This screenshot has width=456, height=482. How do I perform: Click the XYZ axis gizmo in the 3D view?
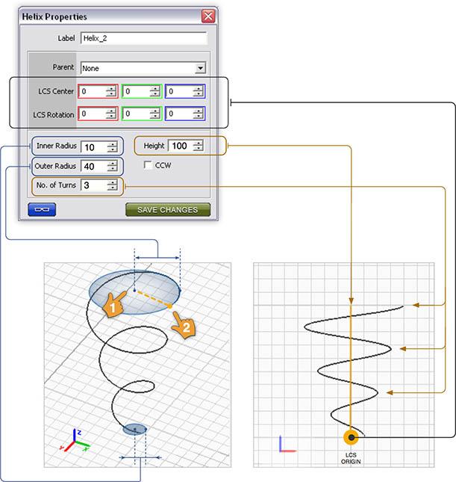(75, 440)
